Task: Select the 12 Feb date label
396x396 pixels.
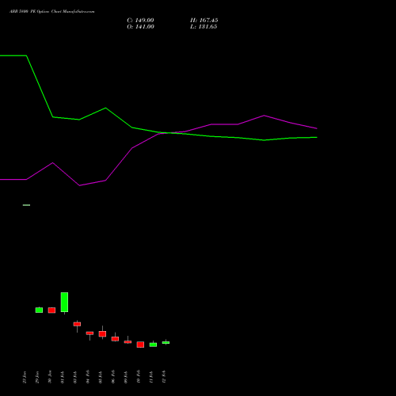Action: (164, 377)
